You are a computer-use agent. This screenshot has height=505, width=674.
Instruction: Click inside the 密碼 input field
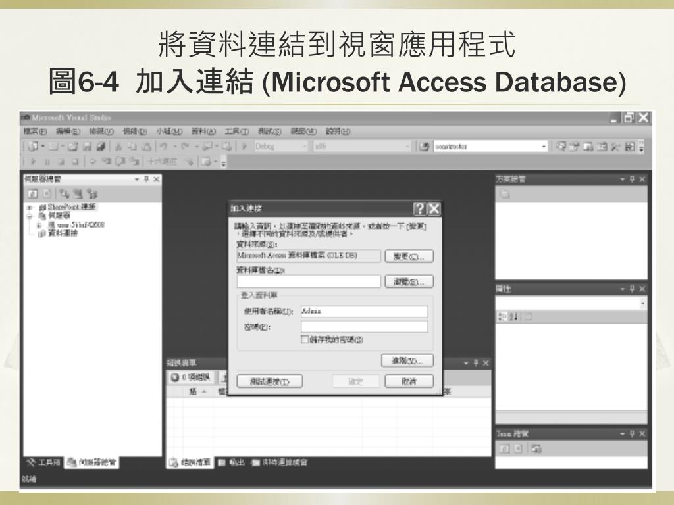click(364, 327)
